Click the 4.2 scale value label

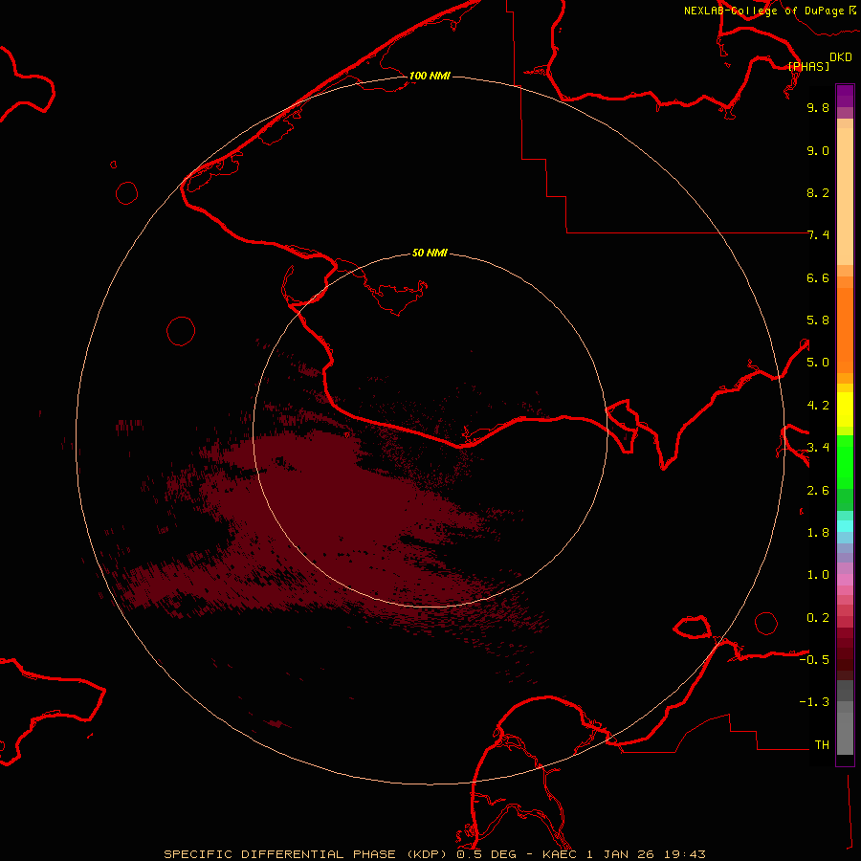coord(818,406)
